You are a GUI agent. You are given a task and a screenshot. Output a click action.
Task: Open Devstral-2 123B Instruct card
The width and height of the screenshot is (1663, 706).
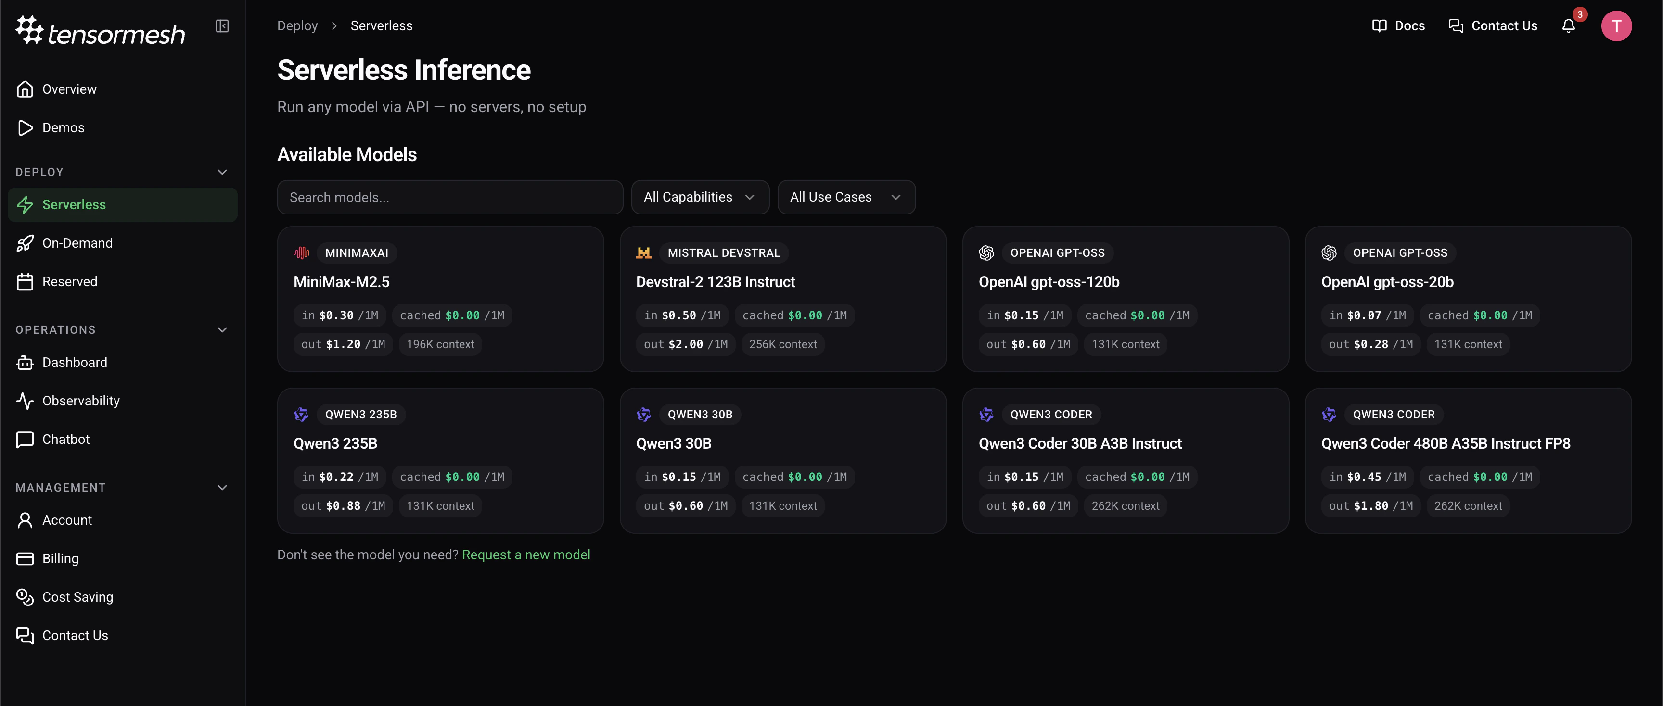[782, 299]
